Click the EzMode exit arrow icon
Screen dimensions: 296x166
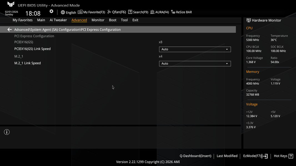point(265,156)
